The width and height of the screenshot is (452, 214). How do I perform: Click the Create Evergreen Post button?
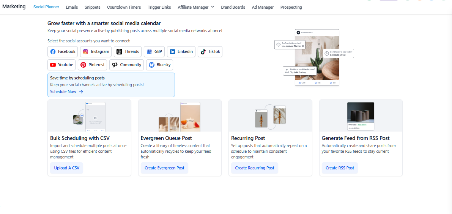pos(164,168)
